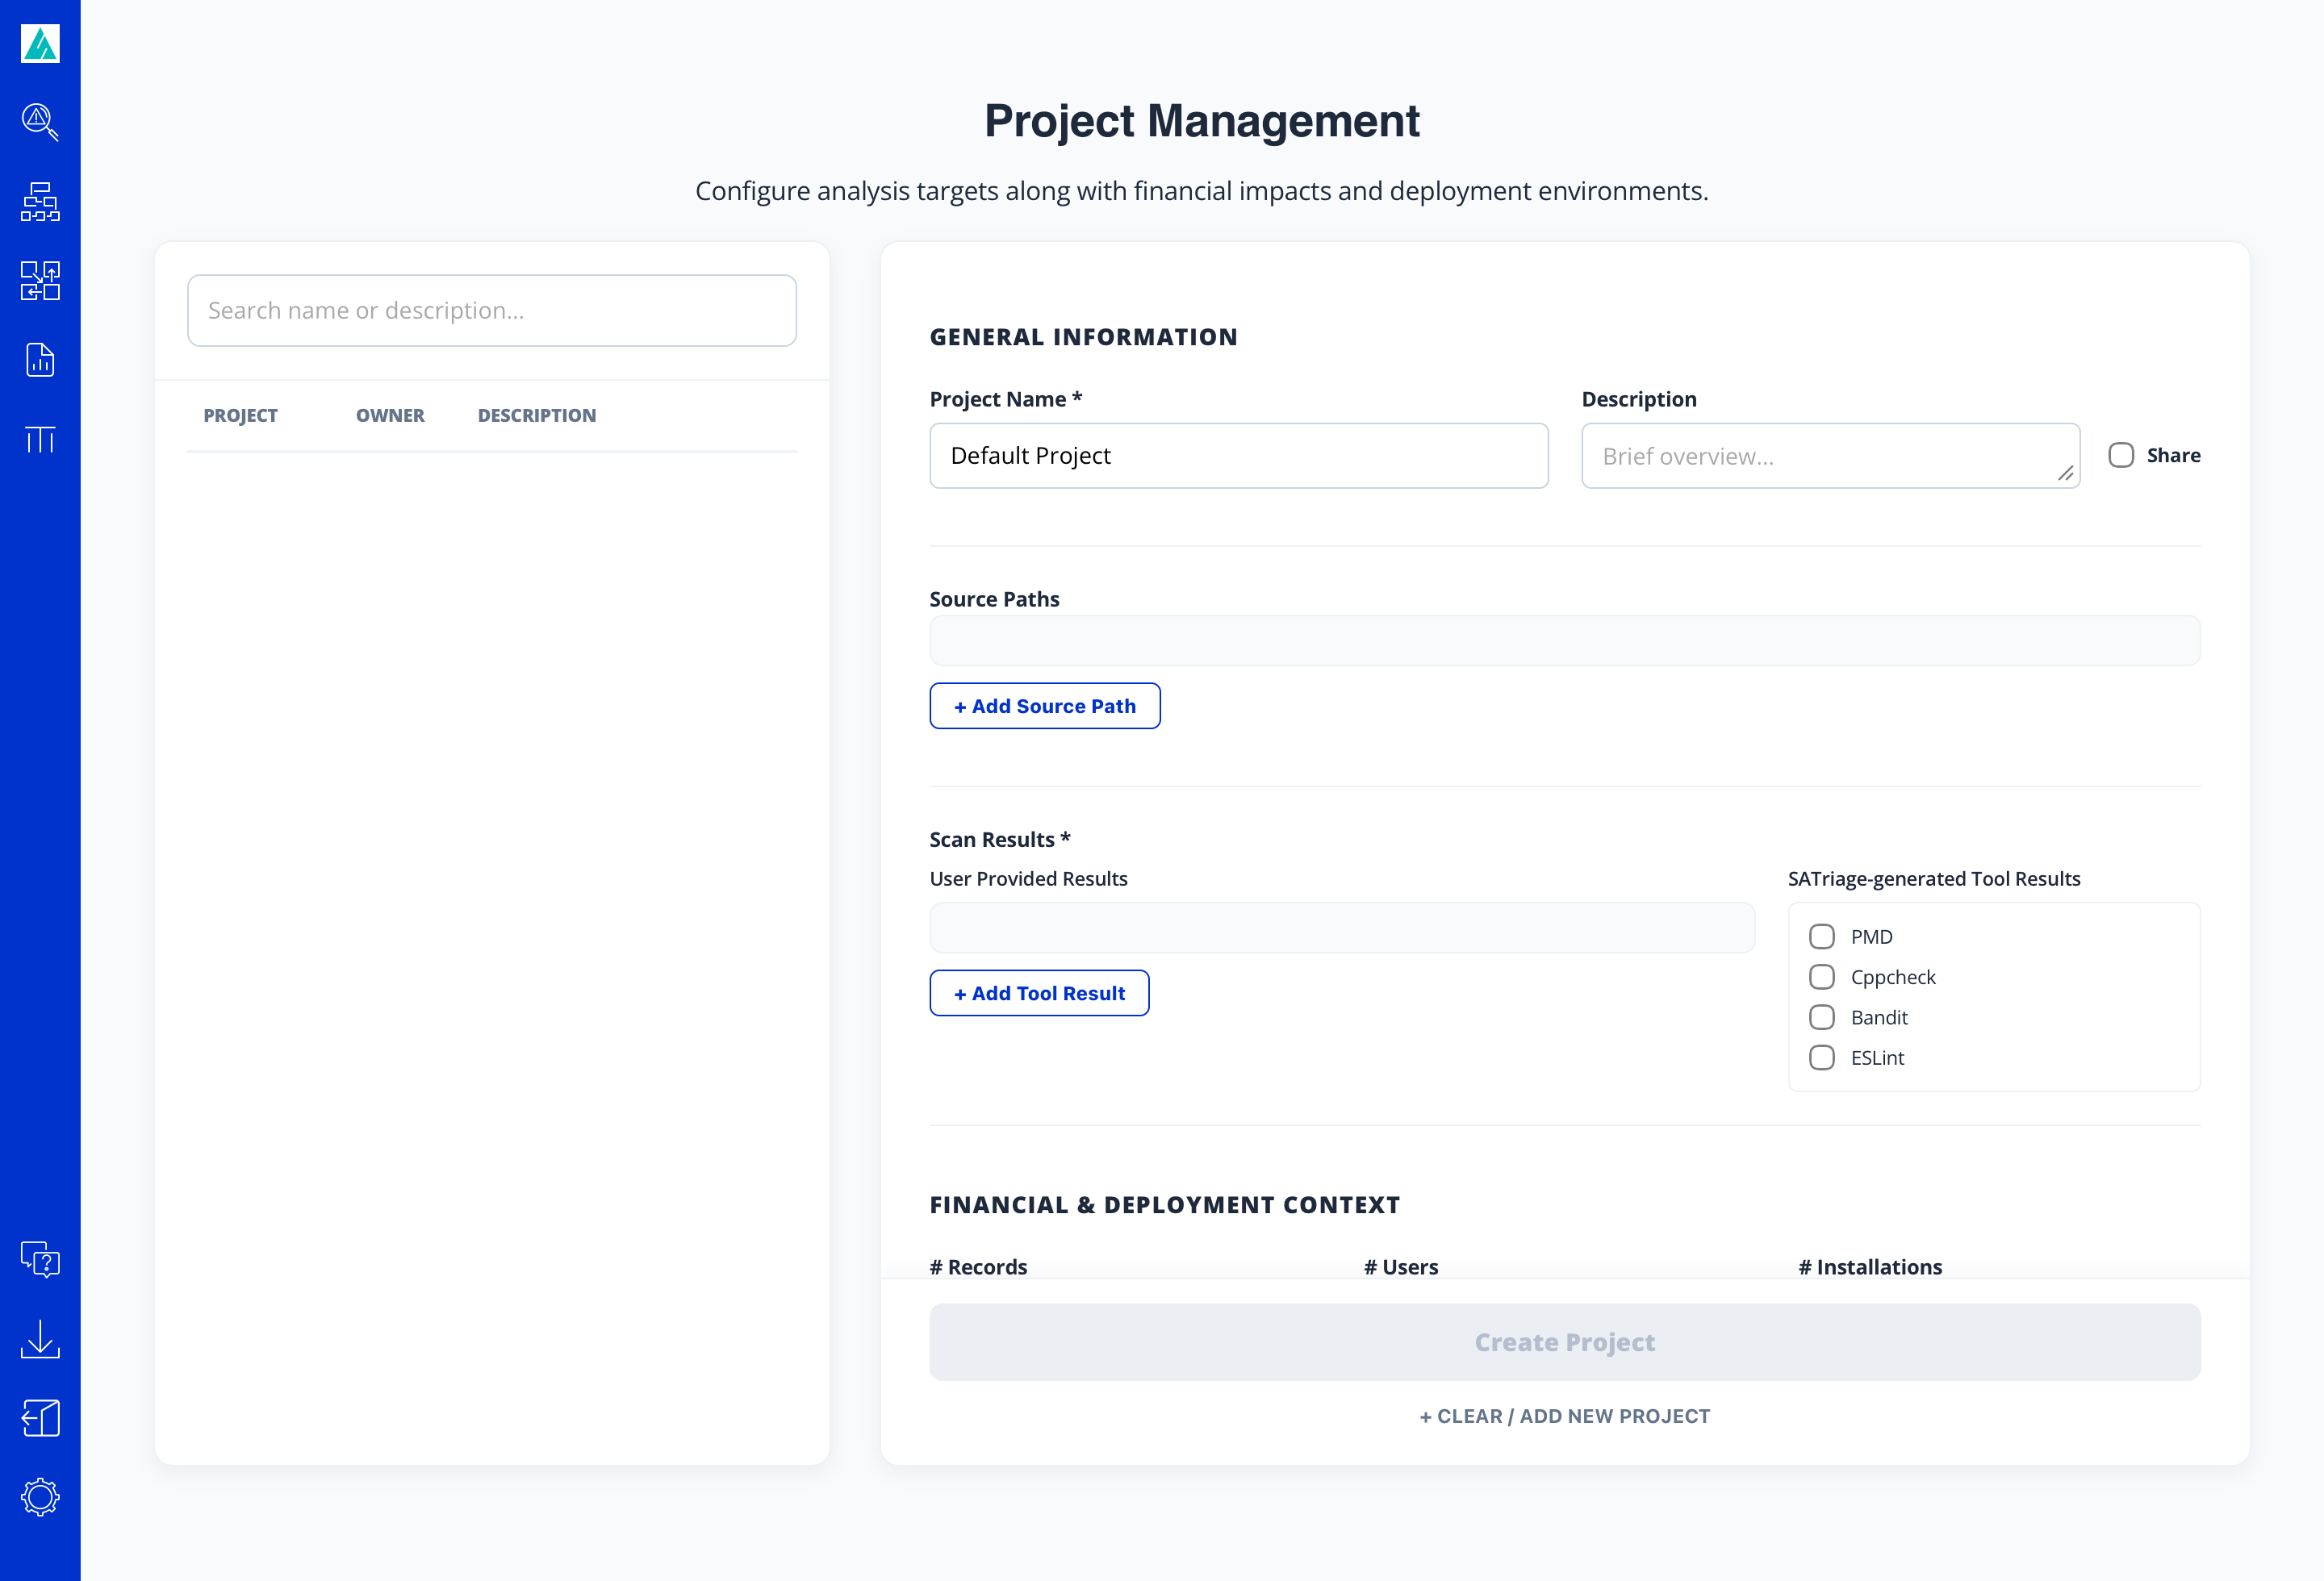The image size is (2324, 1581).
Task: Click the description textarea resize handle
Action: click(x=2066, y=473)
